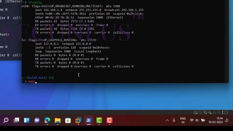Open the clock showing 15:14 10-03-2022

coord(216,120)
